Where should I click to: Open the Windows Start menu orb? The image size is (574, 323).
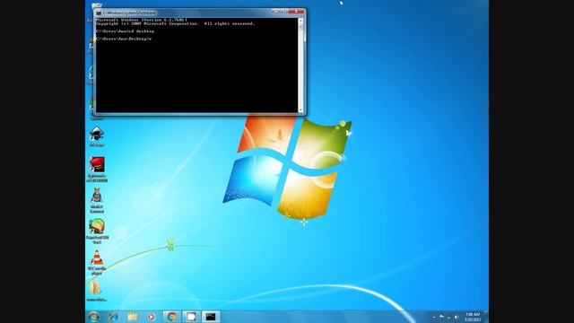pyautogui.click(x=93, y=317)
